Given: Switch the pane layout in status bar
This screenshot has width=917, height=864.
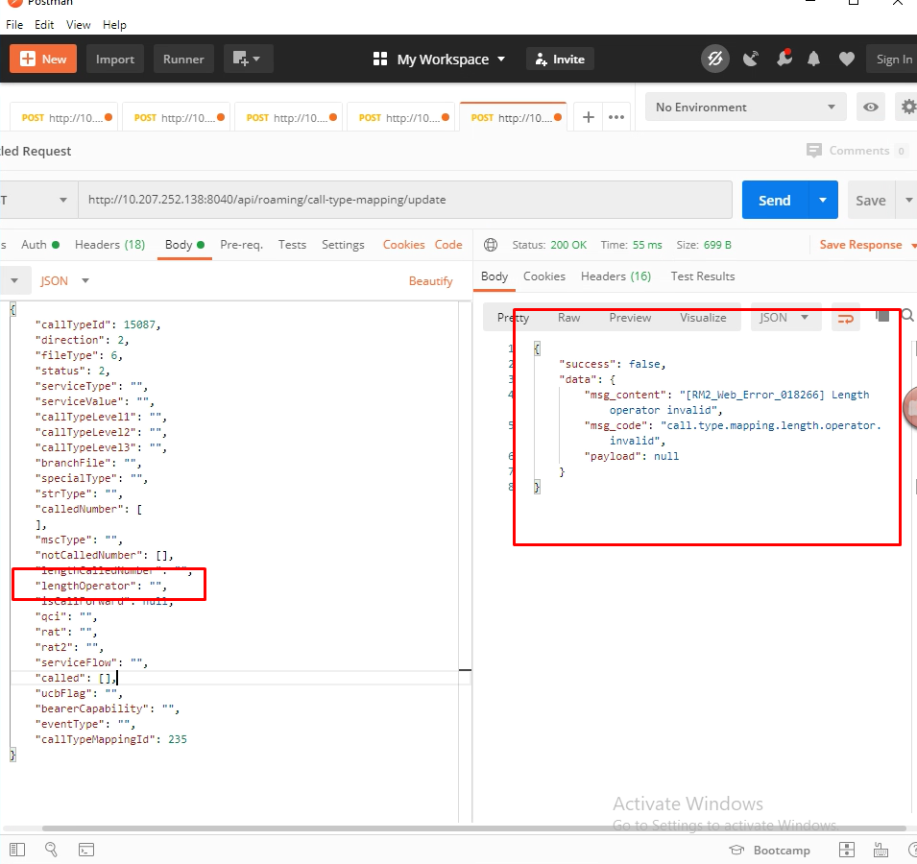Looking at the screenshot, I should tap(846, 850).
